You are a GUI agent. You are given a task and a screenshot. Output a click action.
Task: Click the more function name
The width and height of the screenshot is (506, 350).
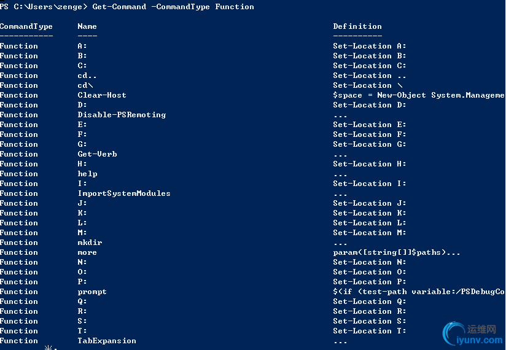coord(87,252)
